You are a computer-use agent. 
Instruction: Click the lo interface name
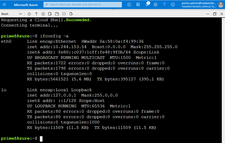click(x=4, y=90)
